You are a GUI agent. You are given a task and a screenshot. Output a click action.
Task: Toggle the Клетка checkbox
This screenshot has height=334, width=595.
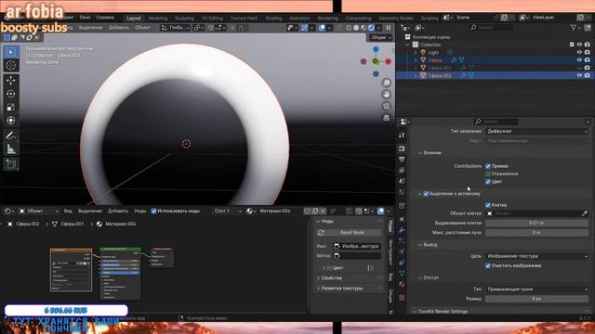[488, 205]
